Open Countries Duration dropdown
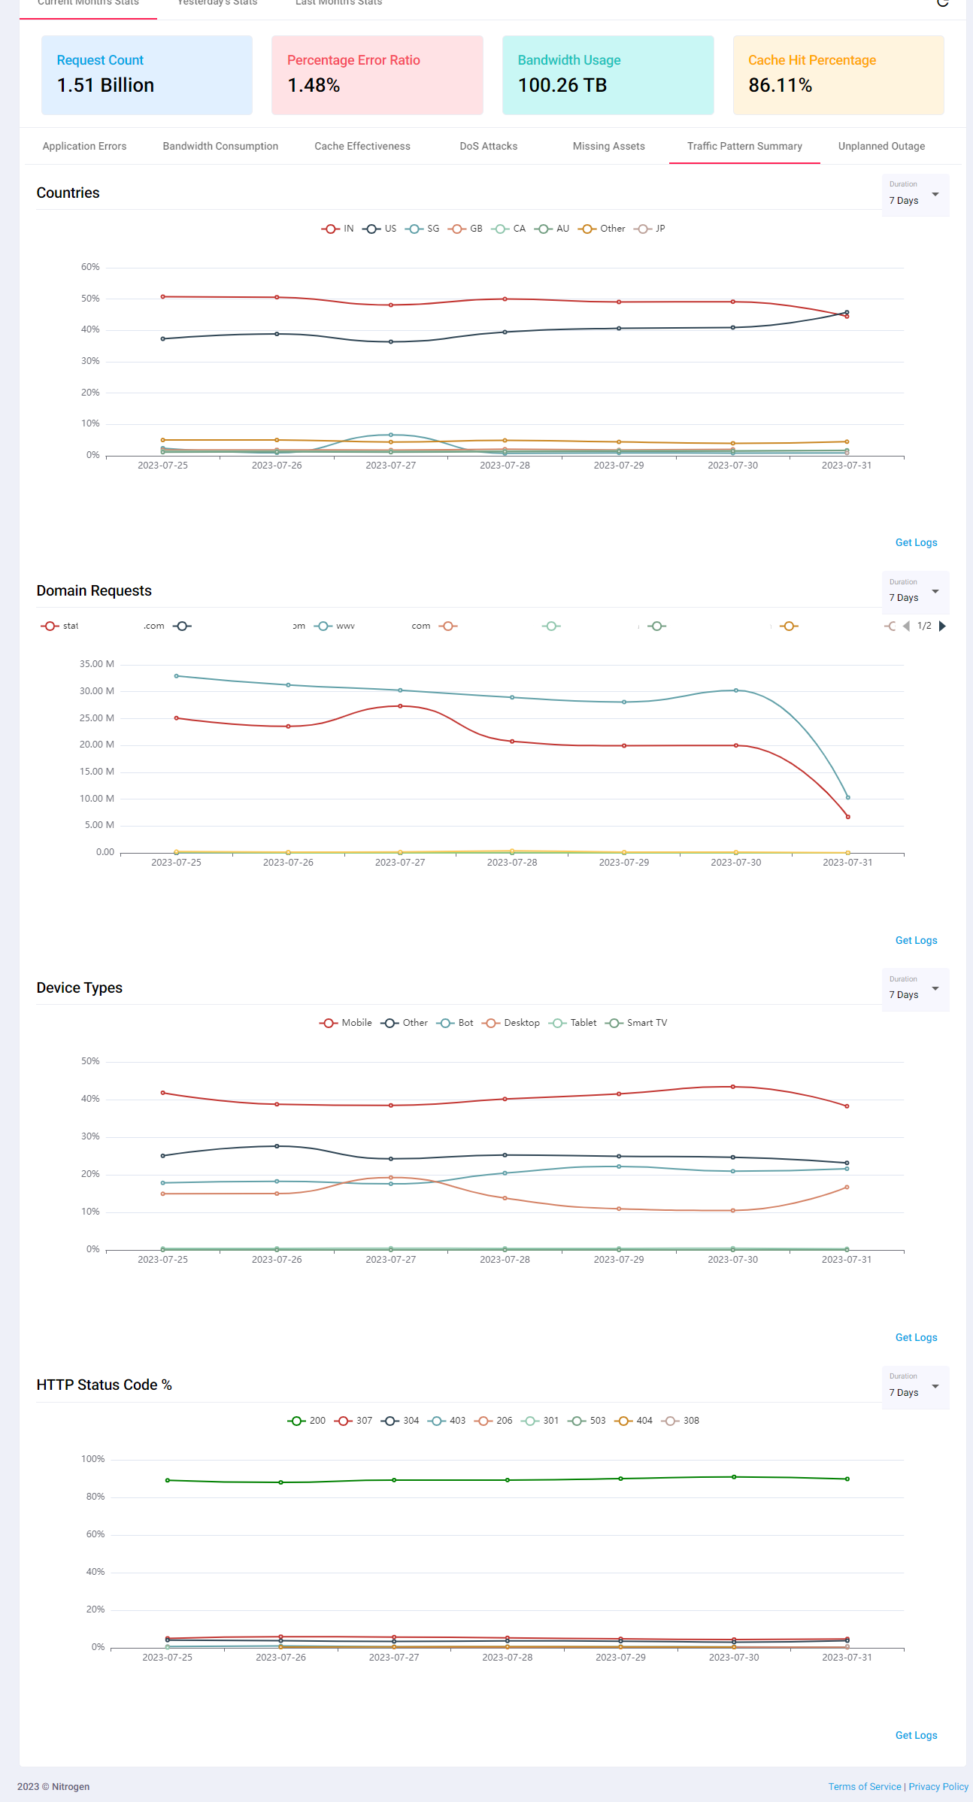 (915, 195)
